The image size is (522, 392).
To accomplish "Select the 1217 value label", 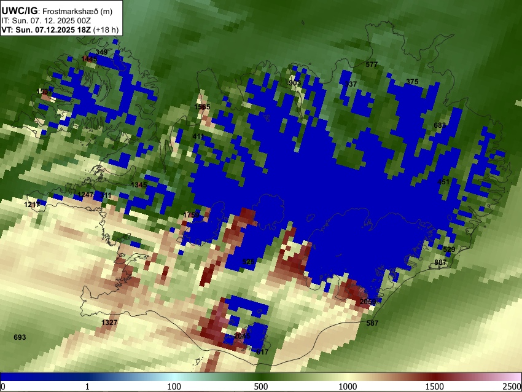I will [x=32, y=205].
